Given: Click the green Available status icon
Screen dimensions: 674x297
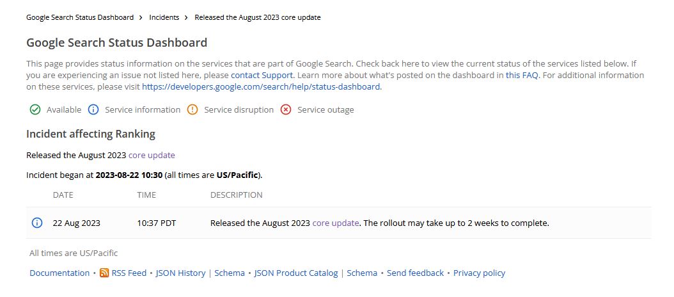Looking at the screenshot, I should pos(35,109).
